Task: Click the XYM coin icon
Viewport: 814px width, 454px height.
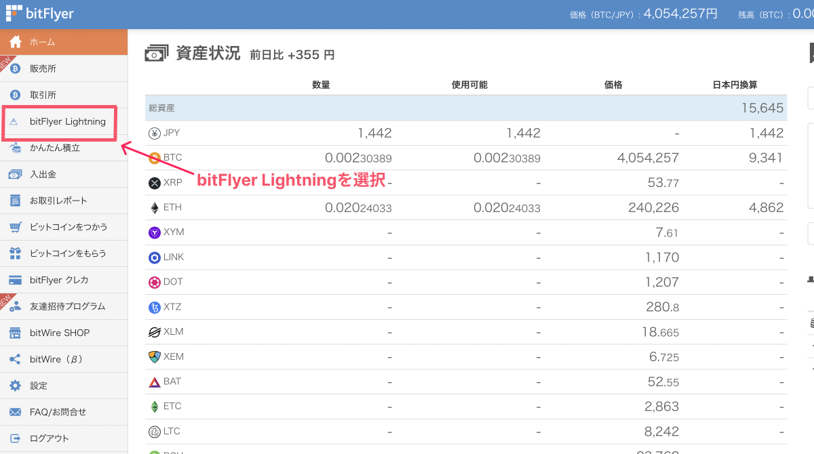Action: (154, 232)
